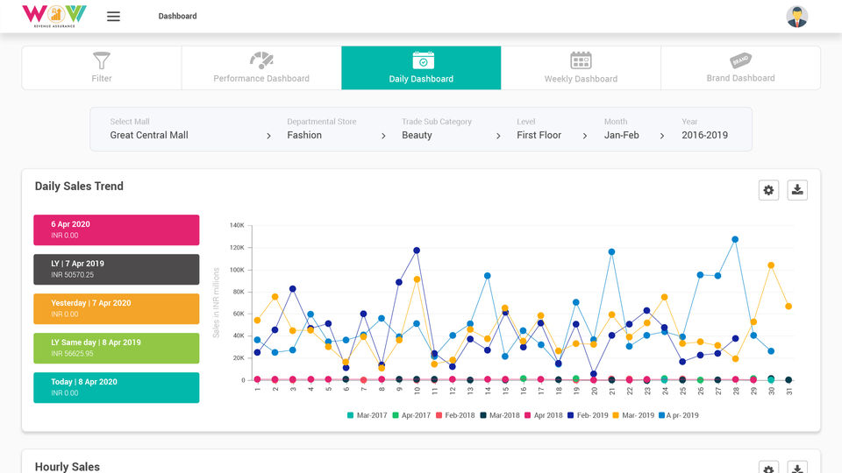The image size is (842, 473).
Task: Select the Yesterday 7 Apr 2020 card
Action: [117, 309]
